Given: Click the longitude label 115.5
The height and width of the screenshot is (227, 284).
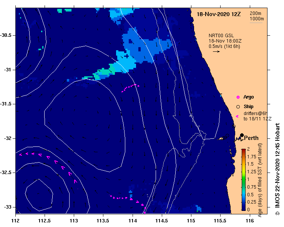Looking at the screenshot, I should click(x=221, y=221).
